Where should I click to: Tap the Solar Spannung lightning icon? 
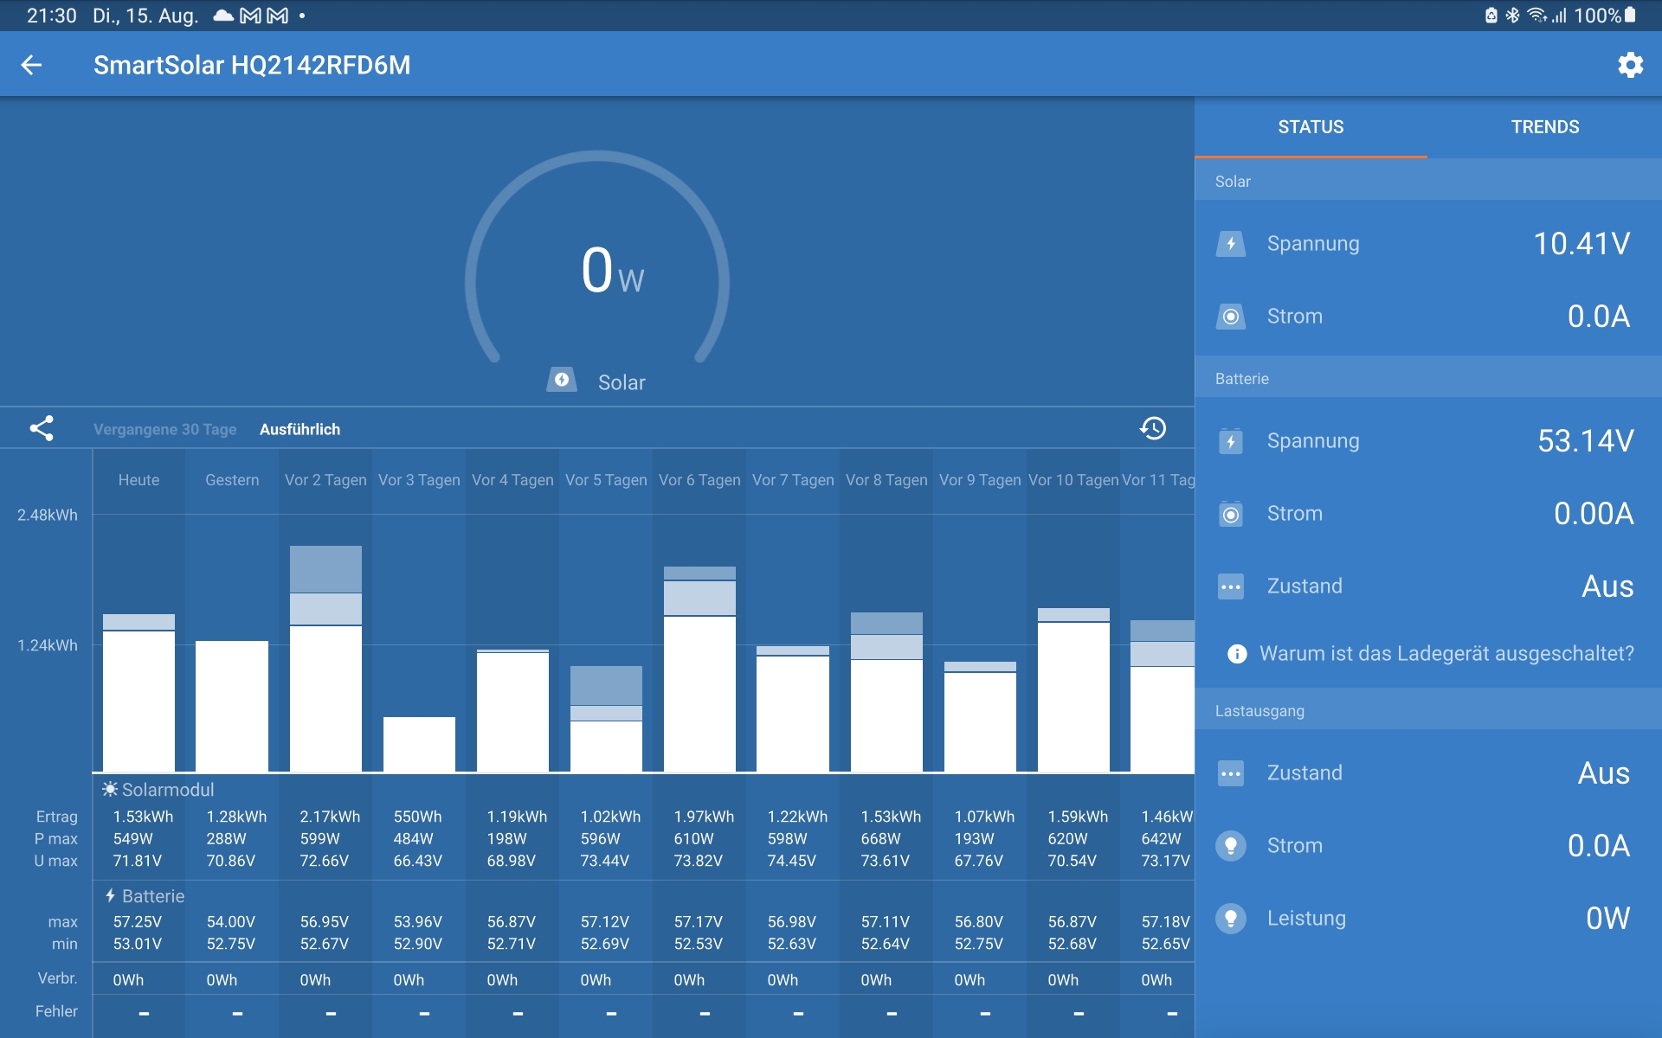point(1230,244)
